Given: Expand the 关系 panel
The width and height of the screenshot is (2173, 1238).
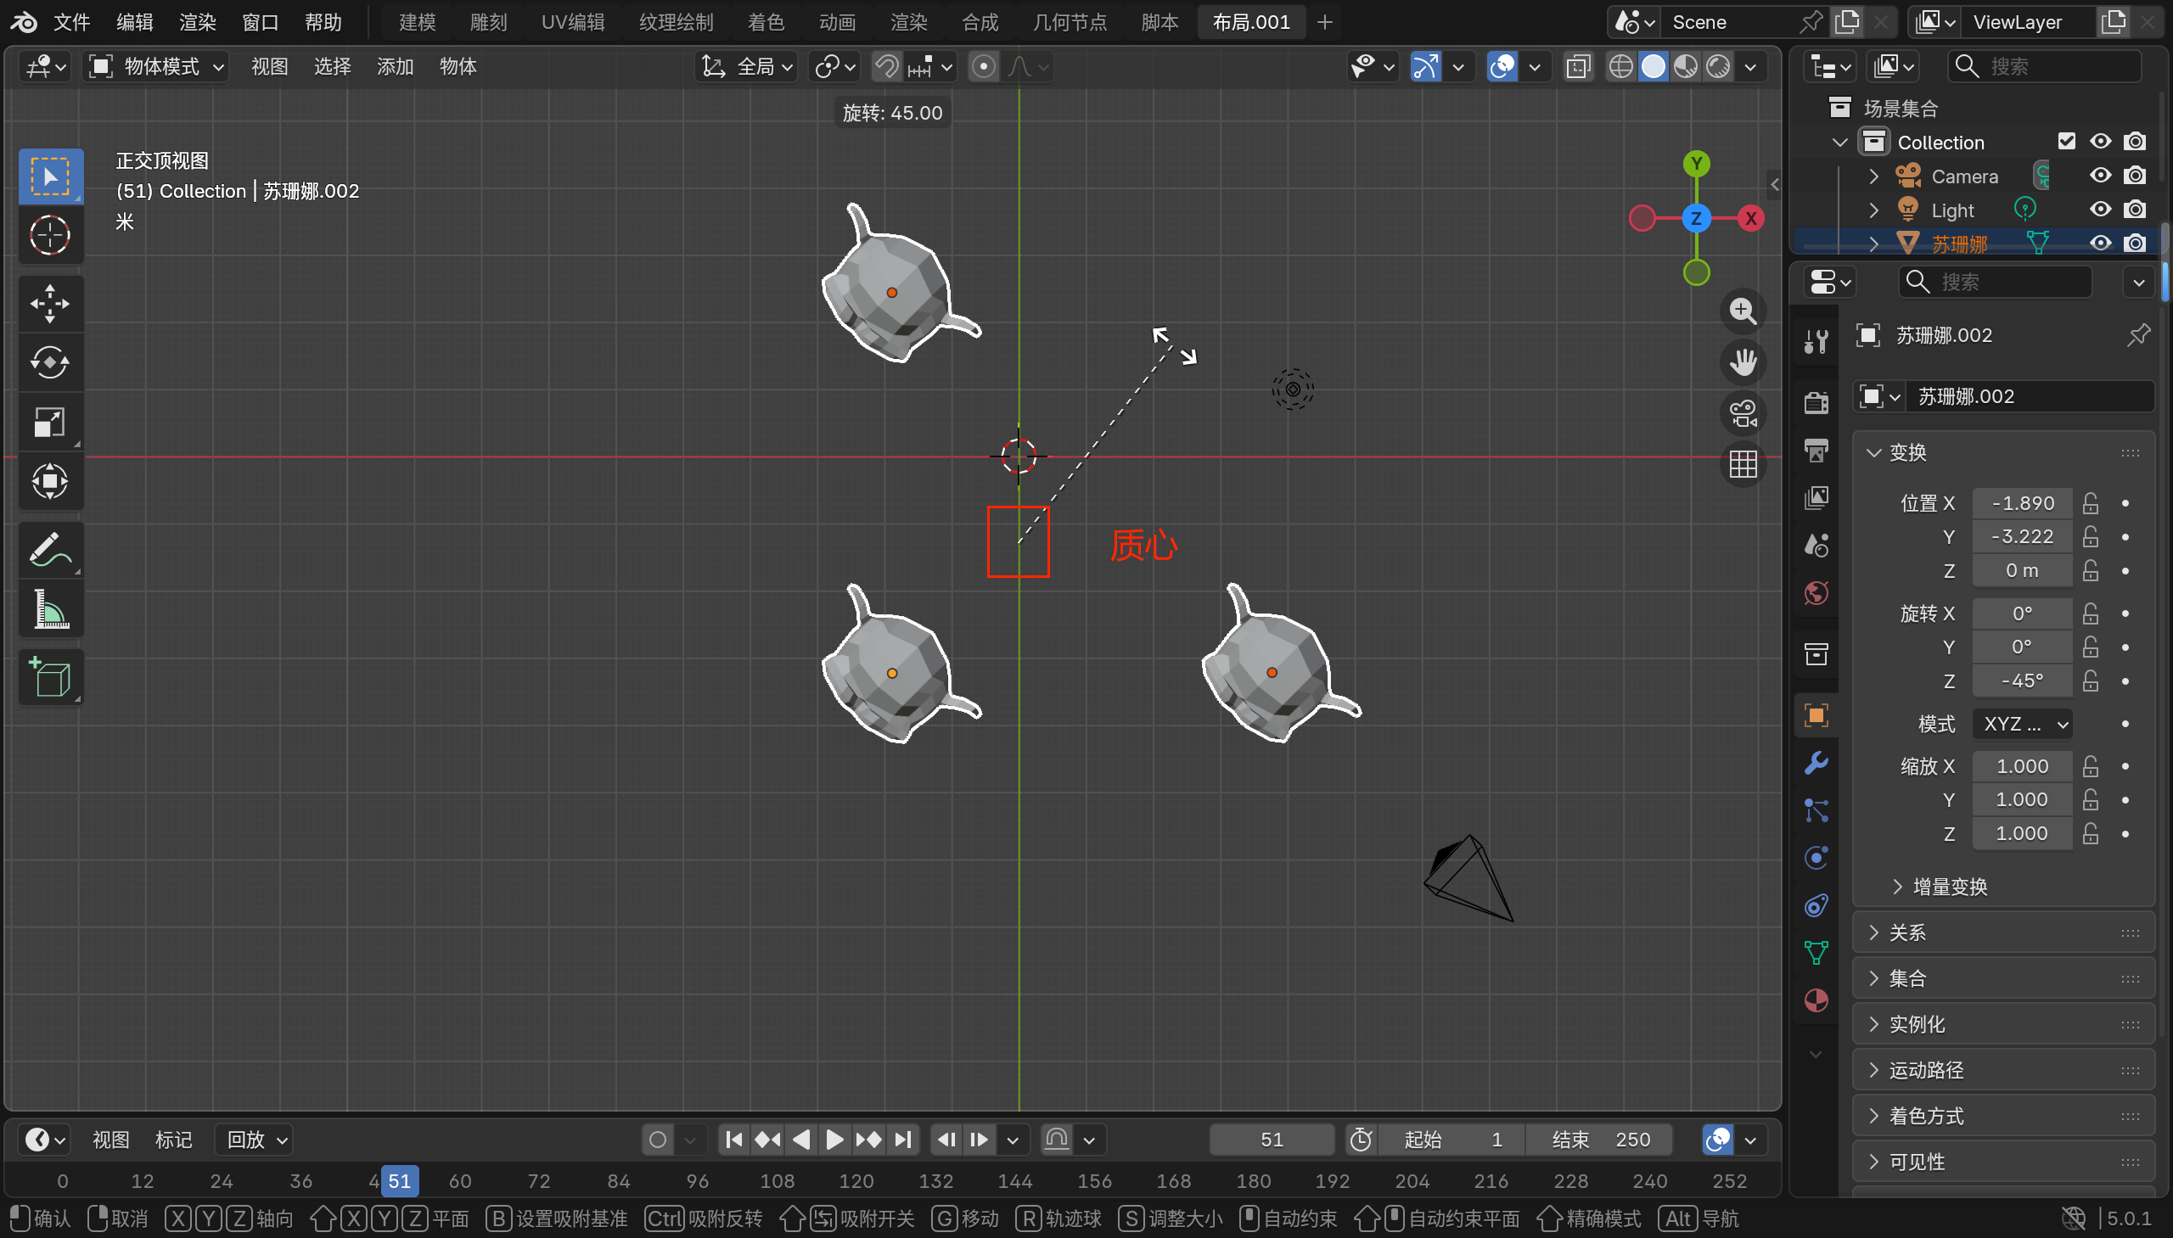Looking at the screenshot, I should 1906,933.
